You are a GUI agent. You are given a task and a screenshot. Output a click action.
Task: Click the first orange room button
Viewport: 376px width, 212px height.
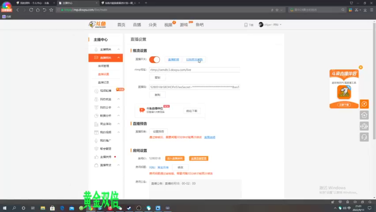point(175,158)
